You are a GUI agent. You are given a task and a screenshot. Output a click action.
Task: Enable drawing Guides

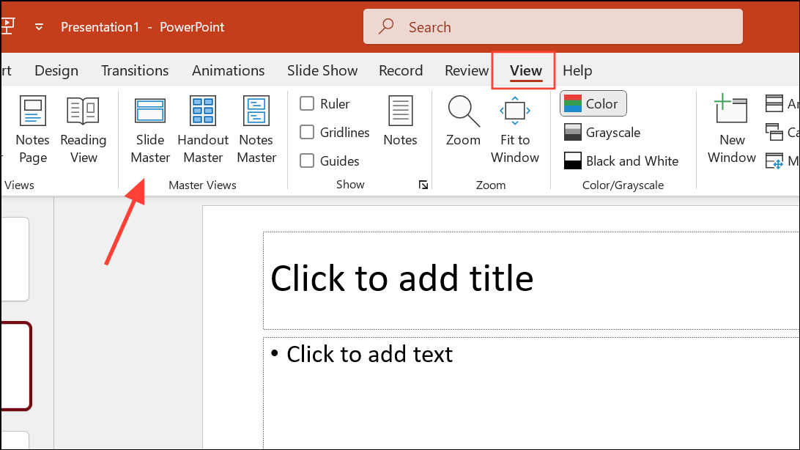click(307, 161)
